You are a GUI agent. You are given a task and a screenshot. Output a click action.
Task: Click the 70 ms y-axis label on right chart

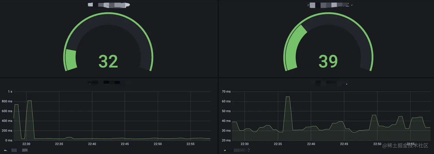click(226, 92)
